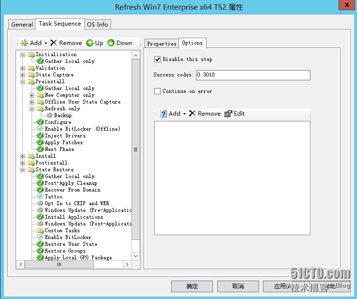
Task: Click the empty conditions list box
Action: pos(232,178)
